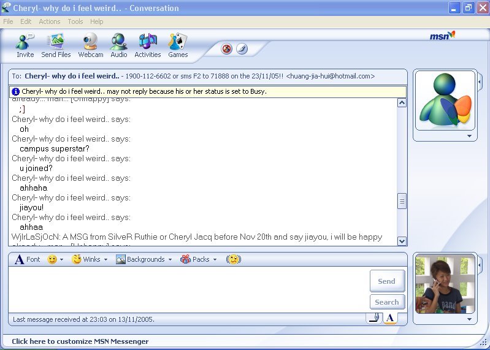Click 'Click here to customize MSN Messenger'
Viewport: 490px width, 350px height.
pos(80,341)
